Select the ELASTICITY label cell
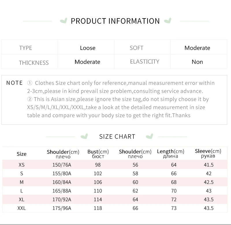 [144, 62]
